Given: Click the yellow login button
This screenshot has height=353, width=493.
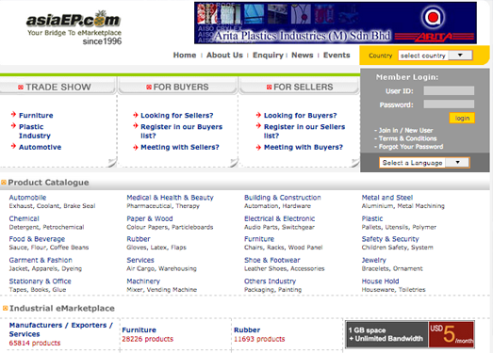Looking at the screenshot, I should tap(462, 118).
